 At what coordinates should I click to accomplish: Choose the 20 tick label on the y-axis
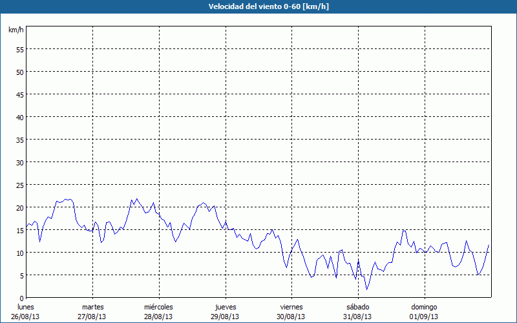click(x=19, y=207)
